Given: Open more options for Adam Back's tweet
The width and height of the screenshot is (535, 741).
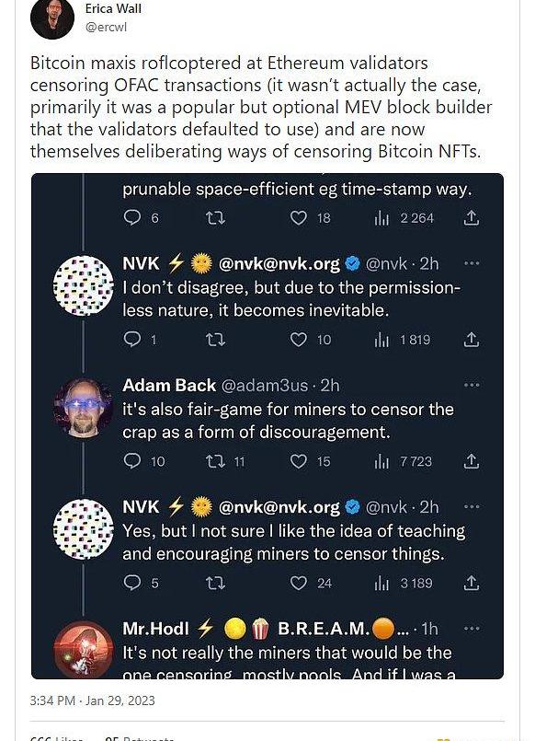Looking at the screenshot, I should coord(472,385).
